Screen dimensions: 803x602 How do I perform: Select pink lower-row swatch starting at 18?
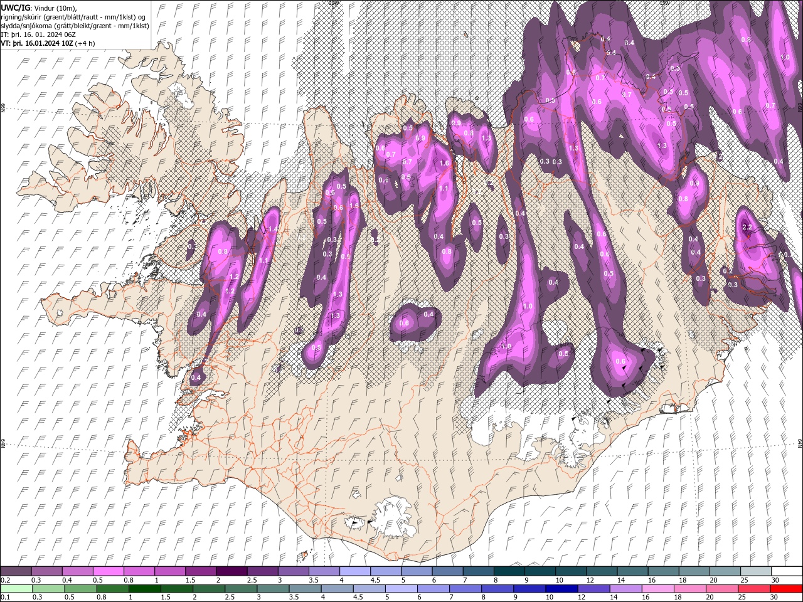tap(689, 589)
